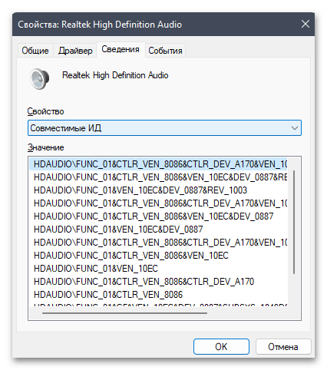Screen dimensions: 327x370
Task: Confirm with the OK button
Action: point(221,347)
